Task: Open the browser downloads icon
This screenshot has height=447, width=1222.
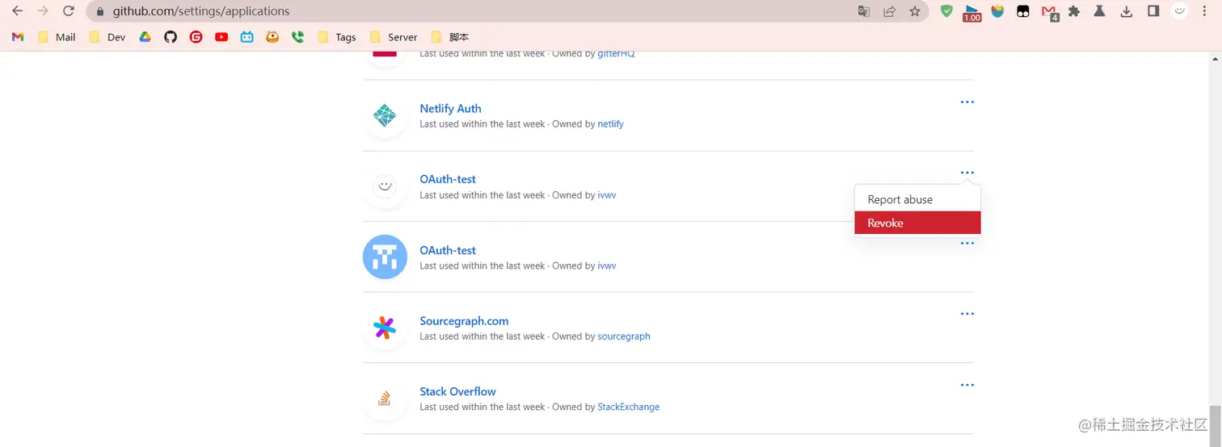Action: [x=1127, y=11]
